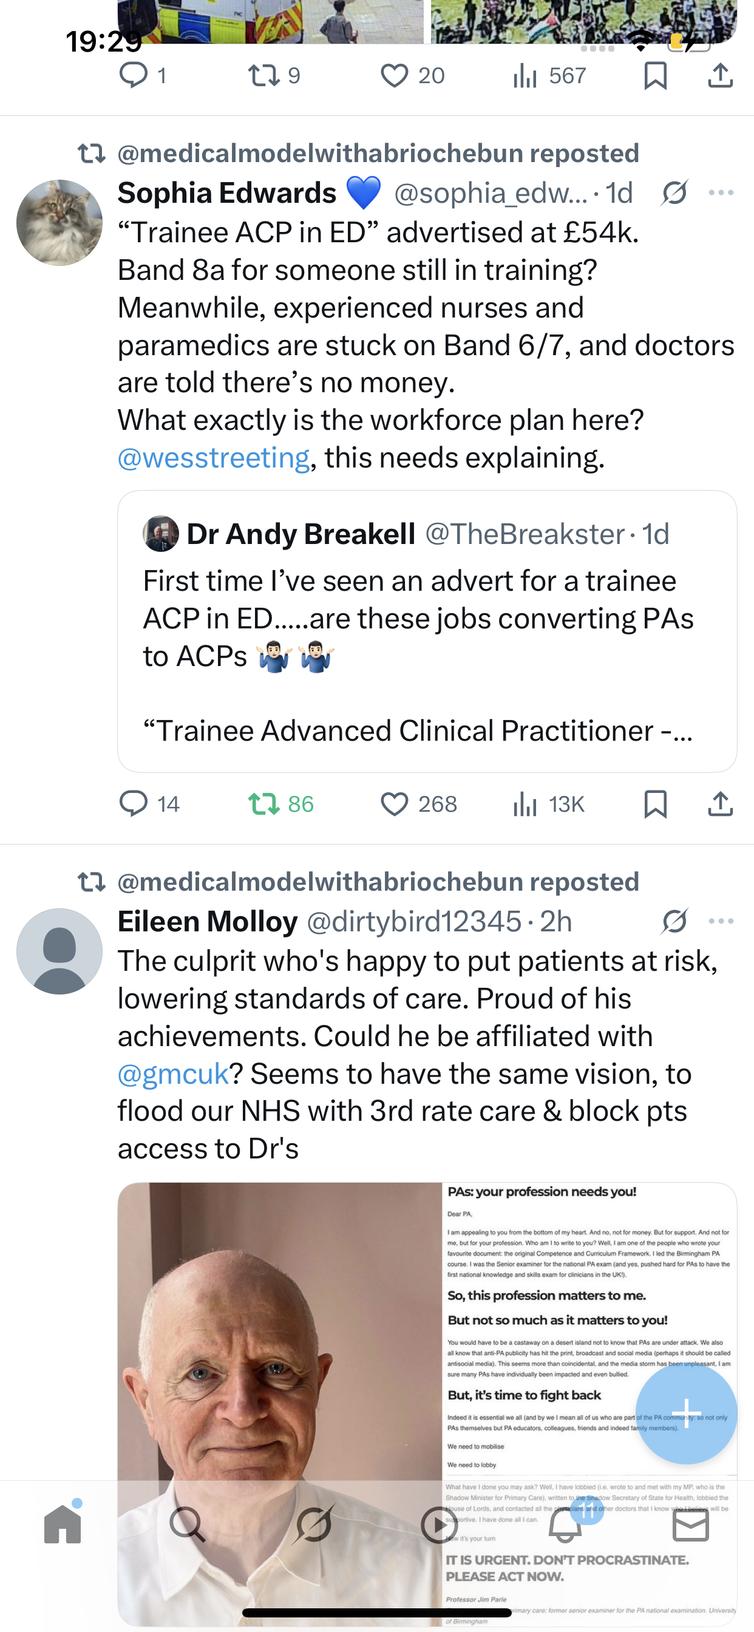Open more options on Eileen Molloy's post
The image size is (754, 1632).
(x=721, y=921)
